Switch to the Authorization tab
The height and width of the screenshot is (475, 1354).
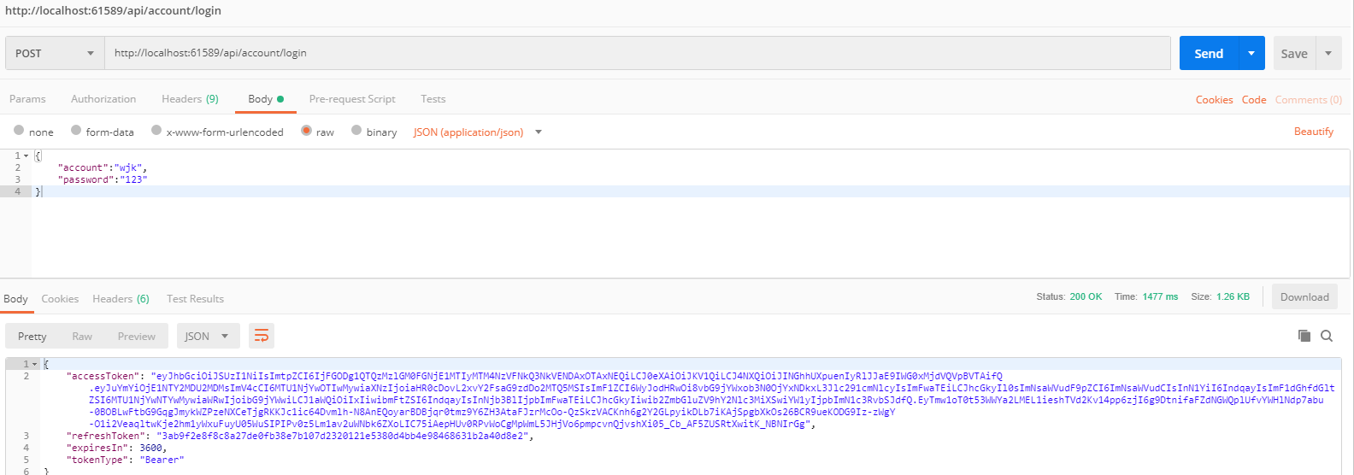pos(103,99)
